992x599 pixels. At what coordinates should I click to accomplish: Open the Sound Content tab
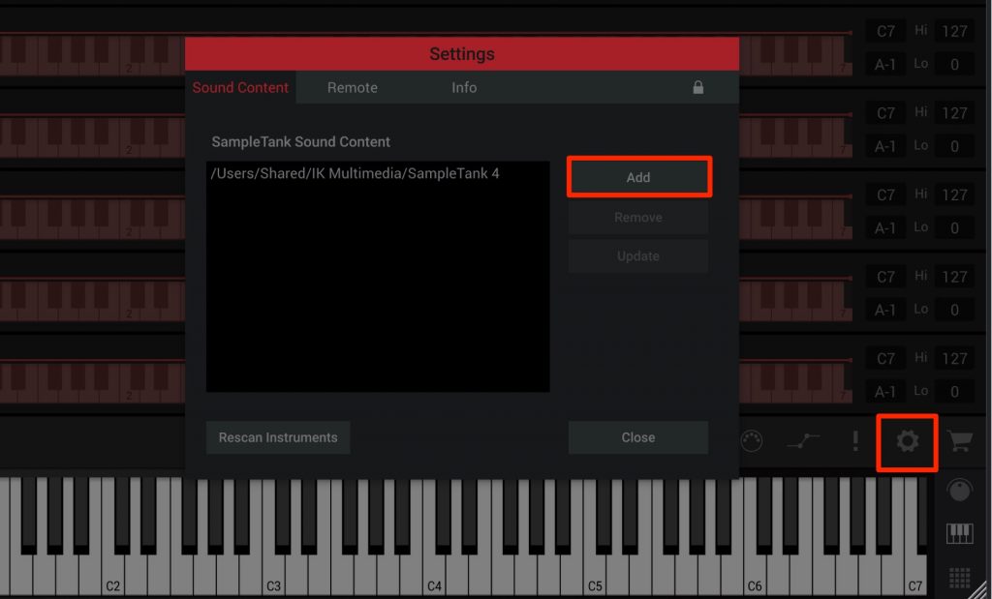(x=240, y=87)
